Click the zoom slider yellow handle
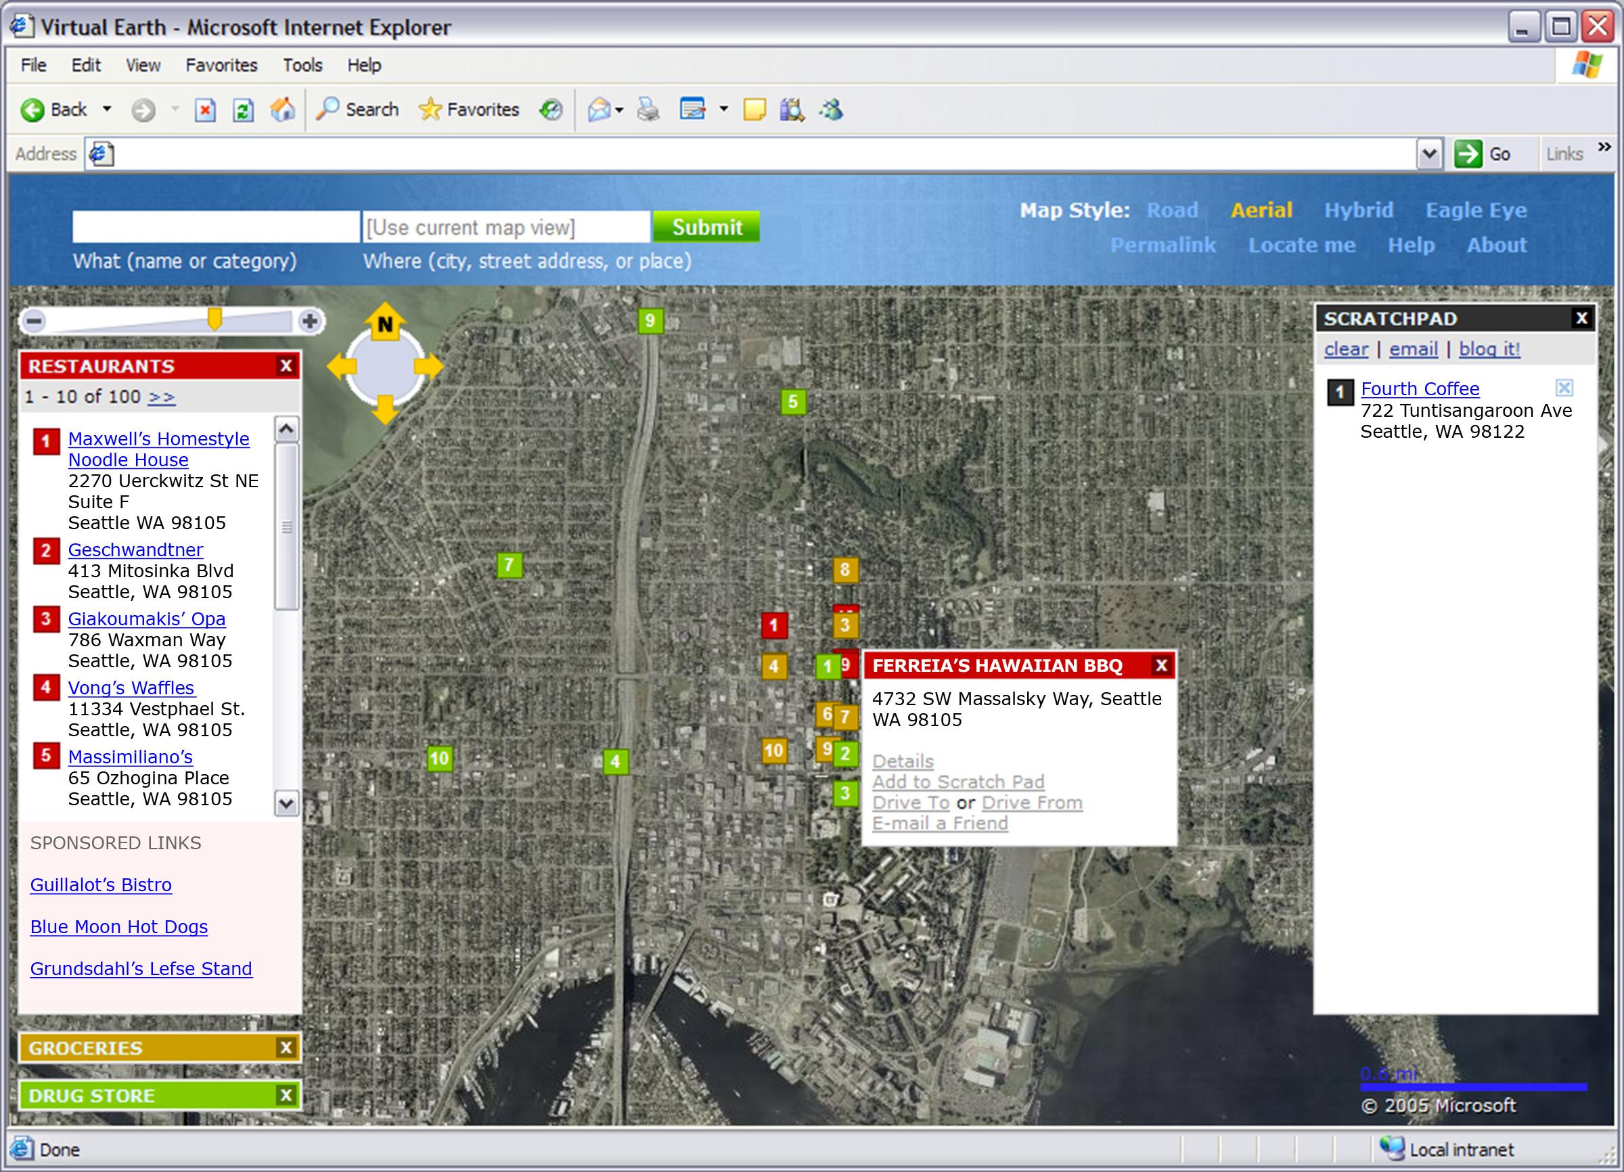 214,319
